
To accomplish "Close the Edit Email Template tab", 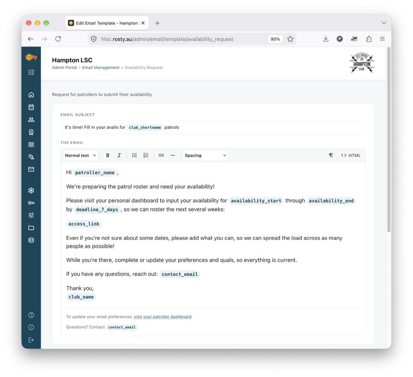I will pyautogui.click(x=143, y=23).
